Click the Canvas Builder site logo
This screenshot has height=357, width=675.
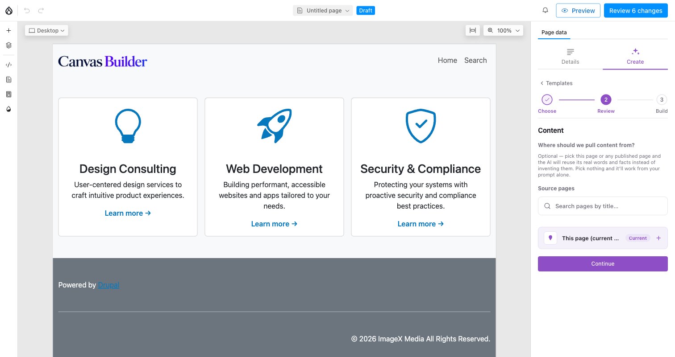[103, 62]
